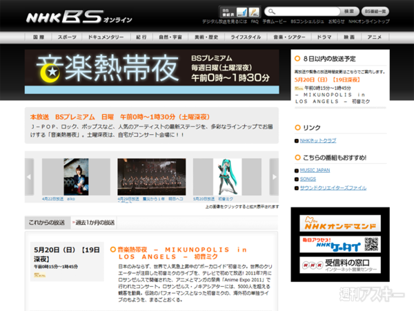Click the BSプレミアム channel badge under broadcast time

tap(40, 275)
